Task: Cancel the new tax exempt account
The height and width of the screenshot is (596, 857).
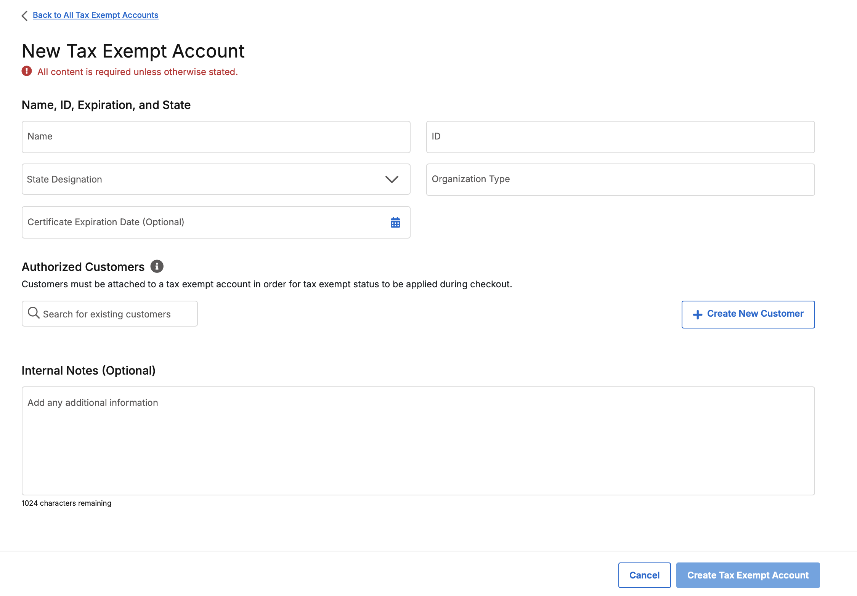Action: tap(644, 575)
